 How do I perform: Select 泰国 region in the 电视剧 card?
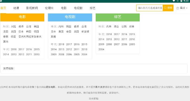pyautogui.click(x=69, y=32)
